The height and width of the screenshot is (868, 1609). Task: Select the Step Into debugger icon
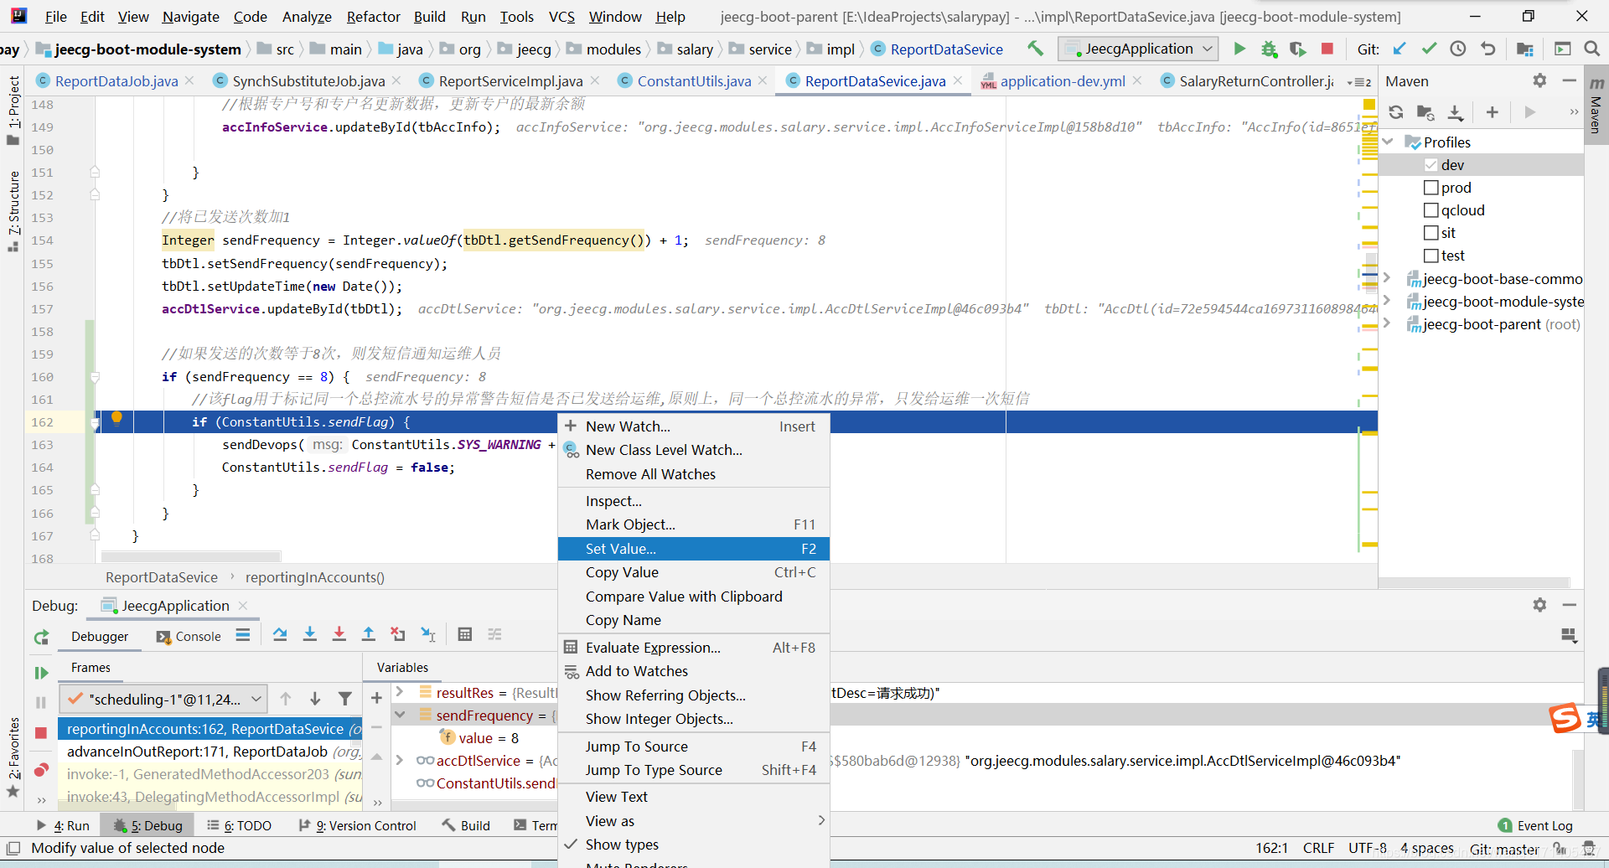tap(310, 634)
